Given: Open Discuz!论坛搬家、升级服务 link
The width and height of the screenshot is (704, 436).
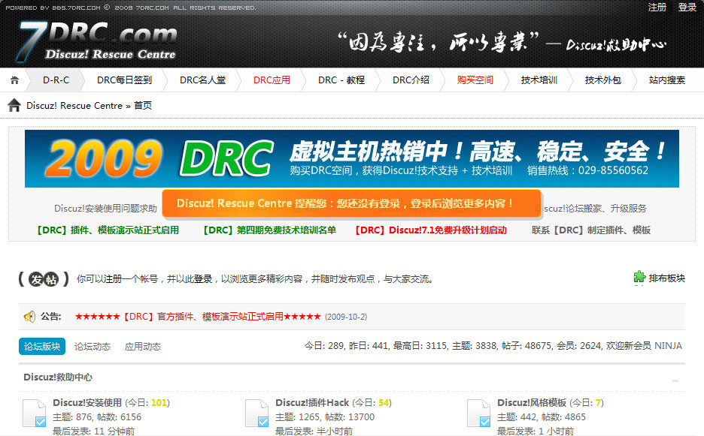Looking at the screenshot, I should [591, 209].
